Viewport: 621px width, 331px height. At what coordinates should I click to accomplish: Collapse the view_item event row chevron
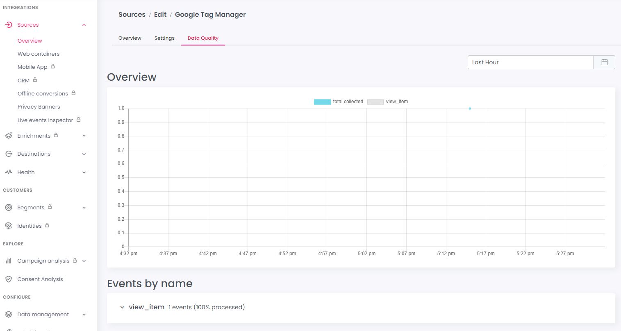(x=122, y=307)
